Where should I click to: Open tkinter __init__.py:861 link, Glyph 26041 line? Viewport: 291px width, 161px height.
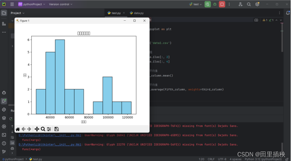tap(50, 135)
